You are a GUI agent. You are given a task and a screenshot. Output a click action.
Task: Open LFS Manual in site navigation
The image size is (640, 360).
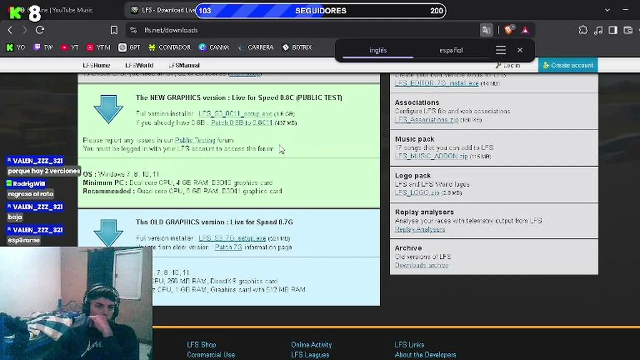[x=184, y=65]
